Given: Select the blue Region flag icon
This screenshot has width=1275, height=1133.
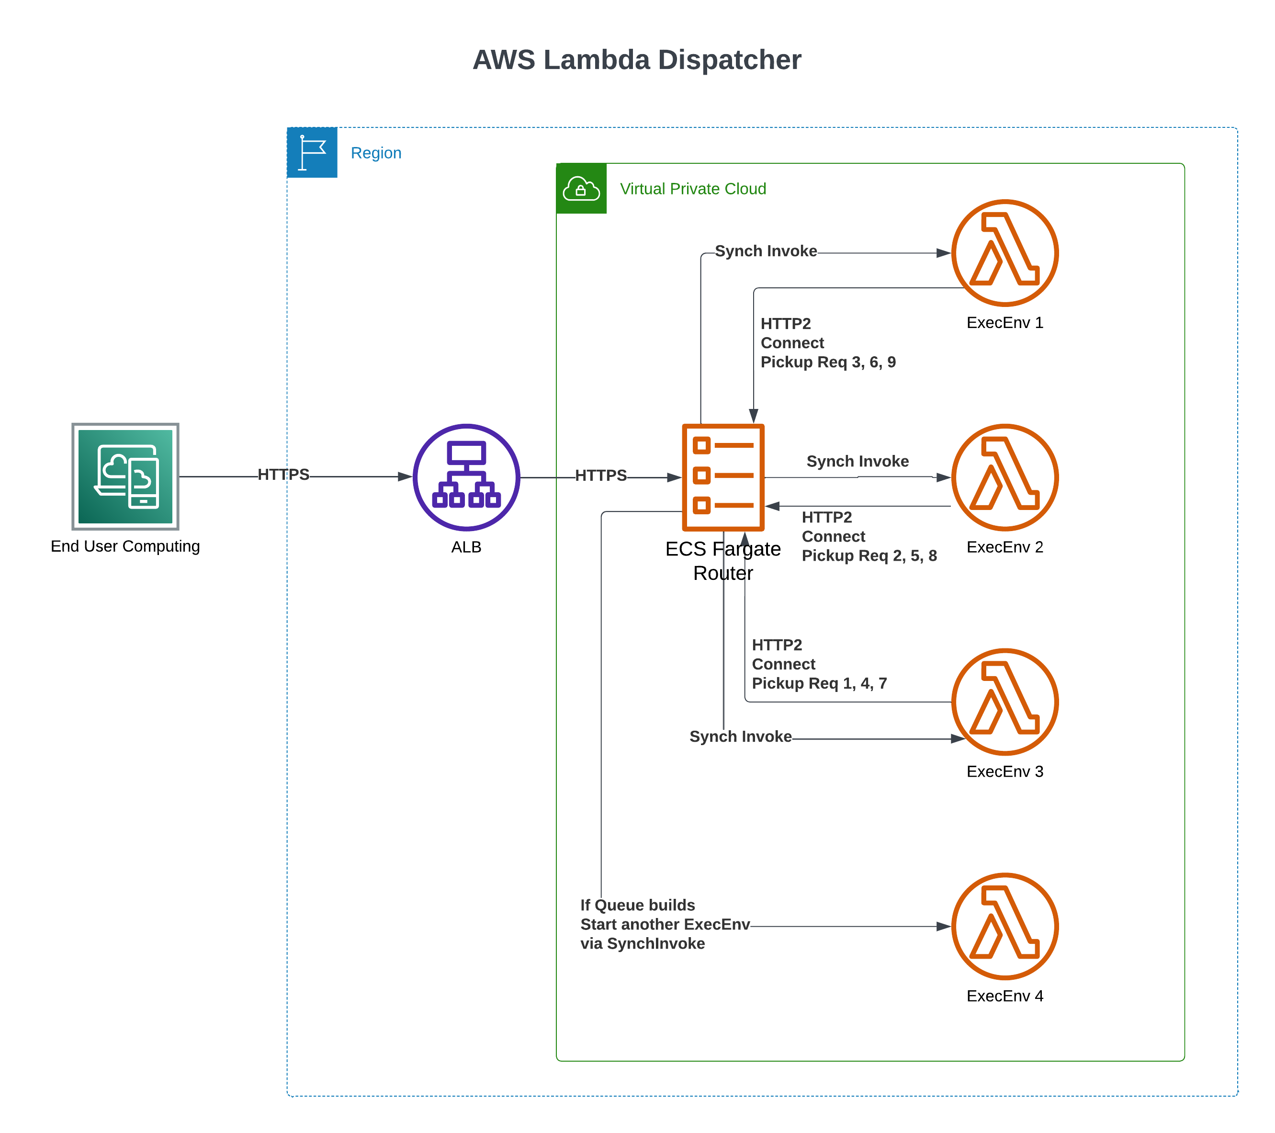Looking at the screenshot, I should click(x=312, y=152).
